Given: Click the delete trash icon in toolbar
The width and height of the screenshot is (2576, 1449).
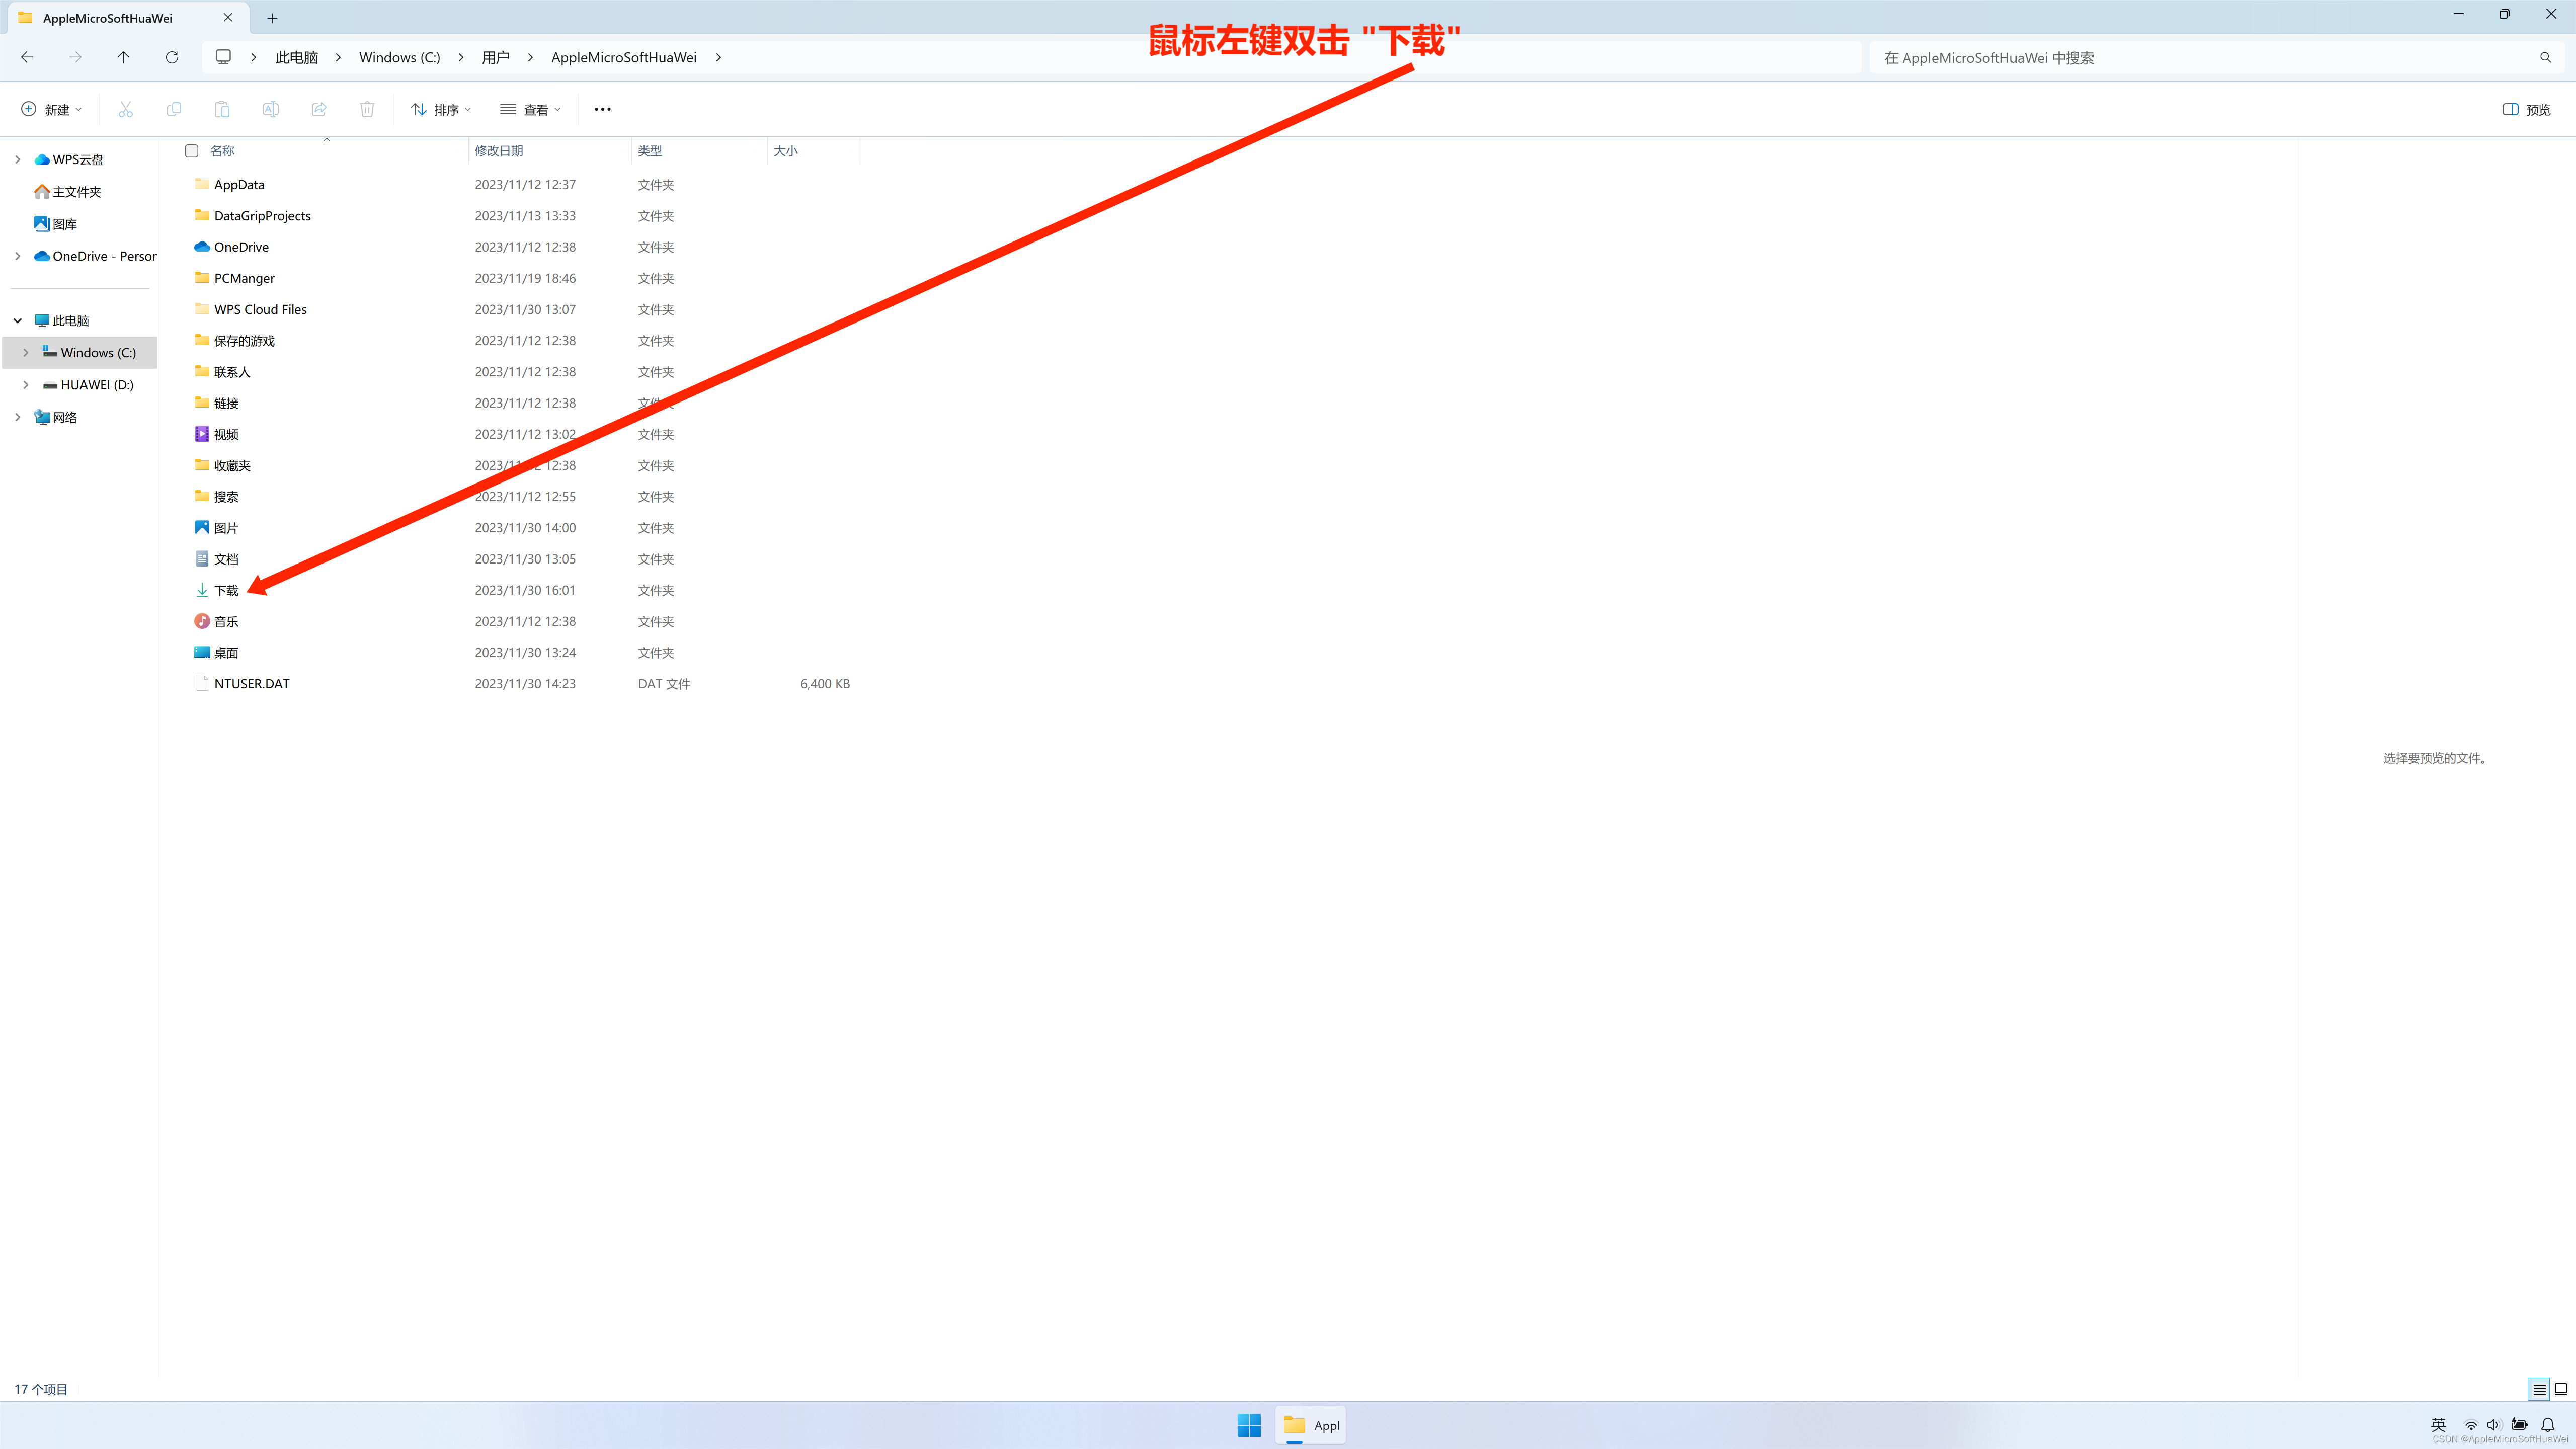Looking at the screenshot, I should point(367,109).
